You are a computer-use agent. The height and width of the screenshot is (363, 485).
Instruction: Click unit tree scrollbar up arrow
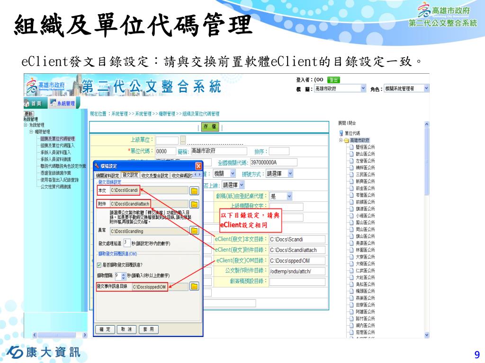(x=427, y=124)
